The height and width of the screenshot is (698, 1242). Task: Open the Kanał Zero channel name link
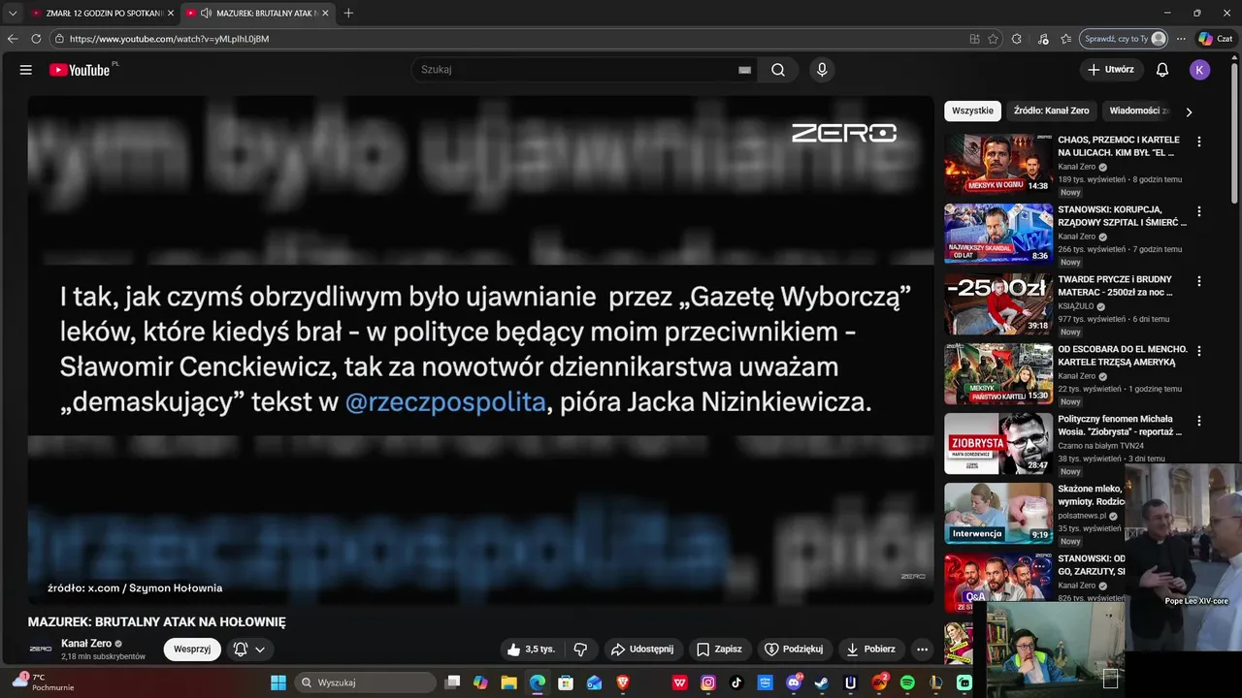tap(86, 644)
